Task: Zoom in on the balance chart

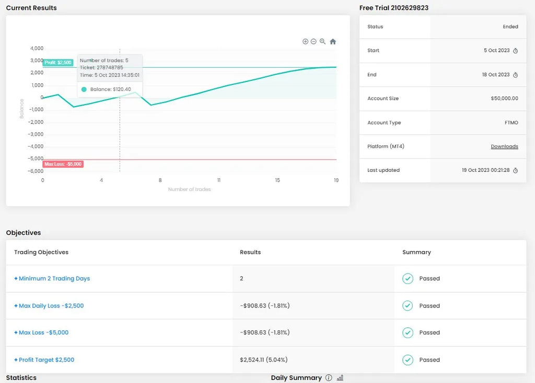Action: [x=305, y=42]
